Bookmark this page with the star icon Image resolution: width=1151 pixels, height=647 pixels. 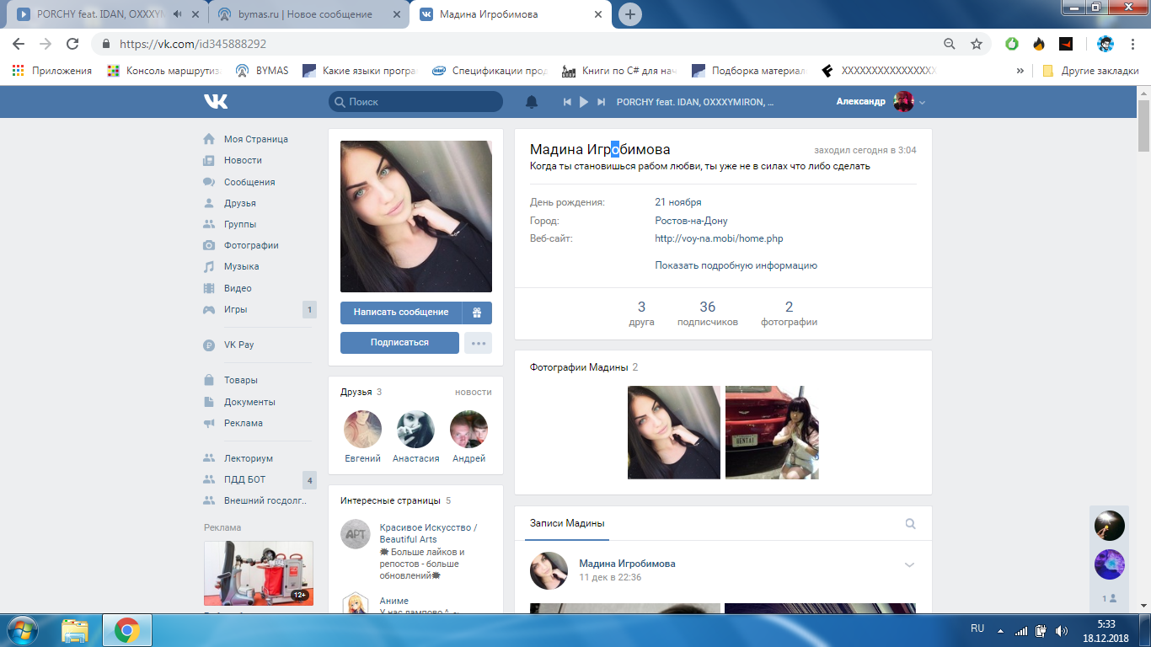click(977, 44)
